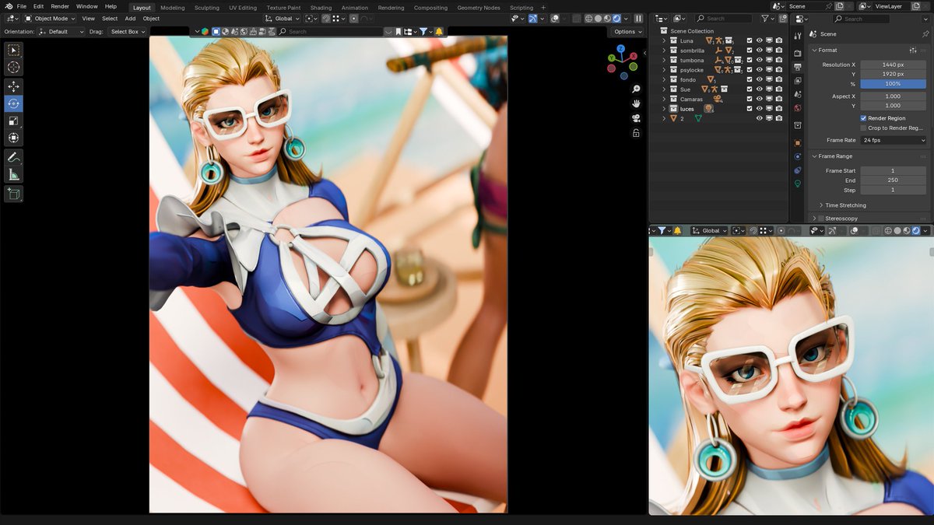Open the viewport Add menu
The image size is (934, 525).
point(130,18)
